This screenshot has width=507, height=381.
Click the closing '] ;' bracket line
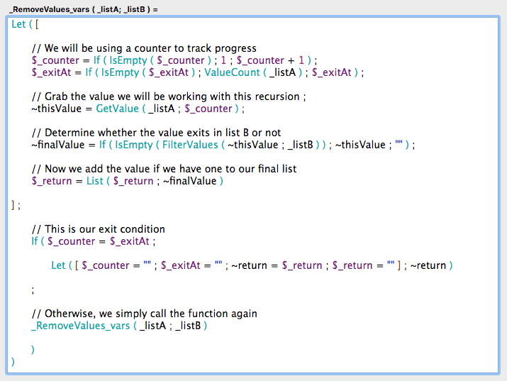pyautogui.click(x=16, y=205)
